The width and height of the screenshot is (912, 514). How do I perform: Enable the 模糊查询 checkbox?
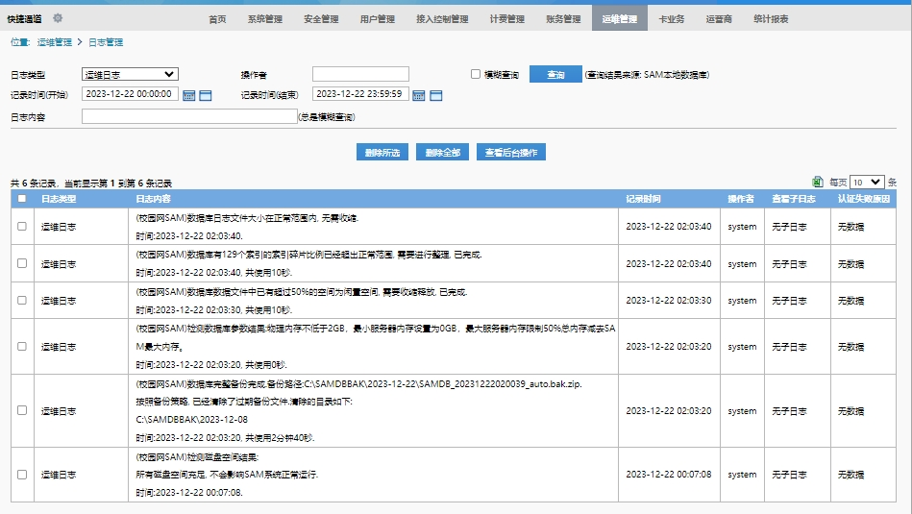click(475, 74)
